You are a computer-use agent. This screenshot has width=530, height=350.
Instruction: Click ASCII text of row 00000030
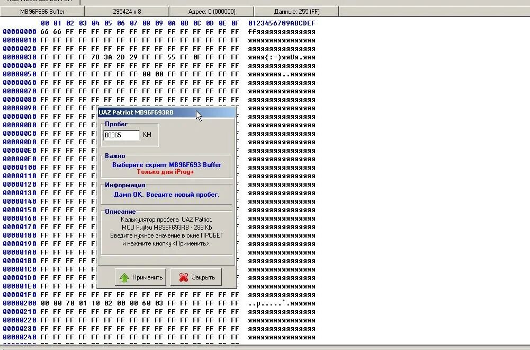pos(282,57)
